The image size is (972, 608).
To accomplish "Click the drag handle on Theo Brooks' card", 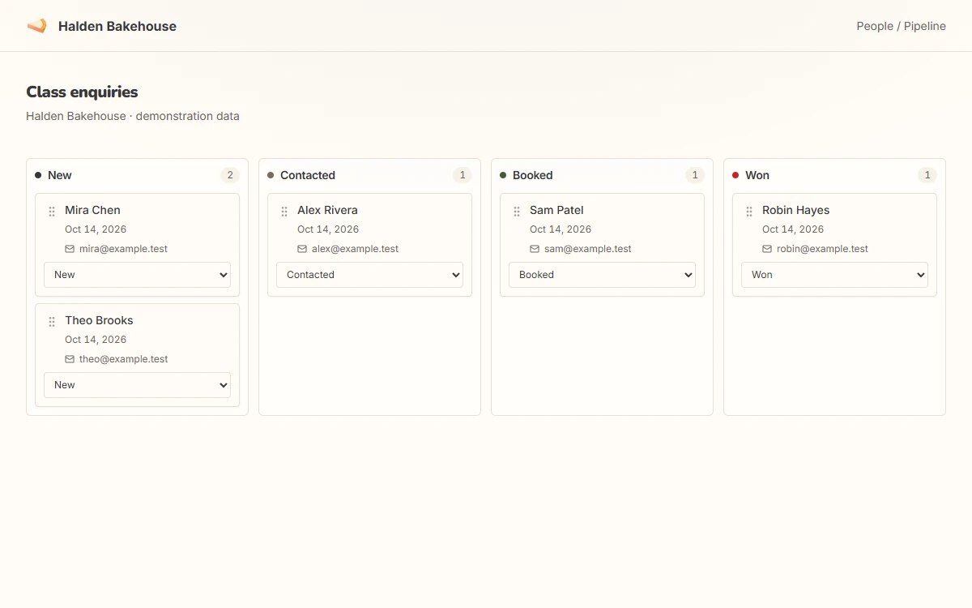I will click(x=52, y=322).
